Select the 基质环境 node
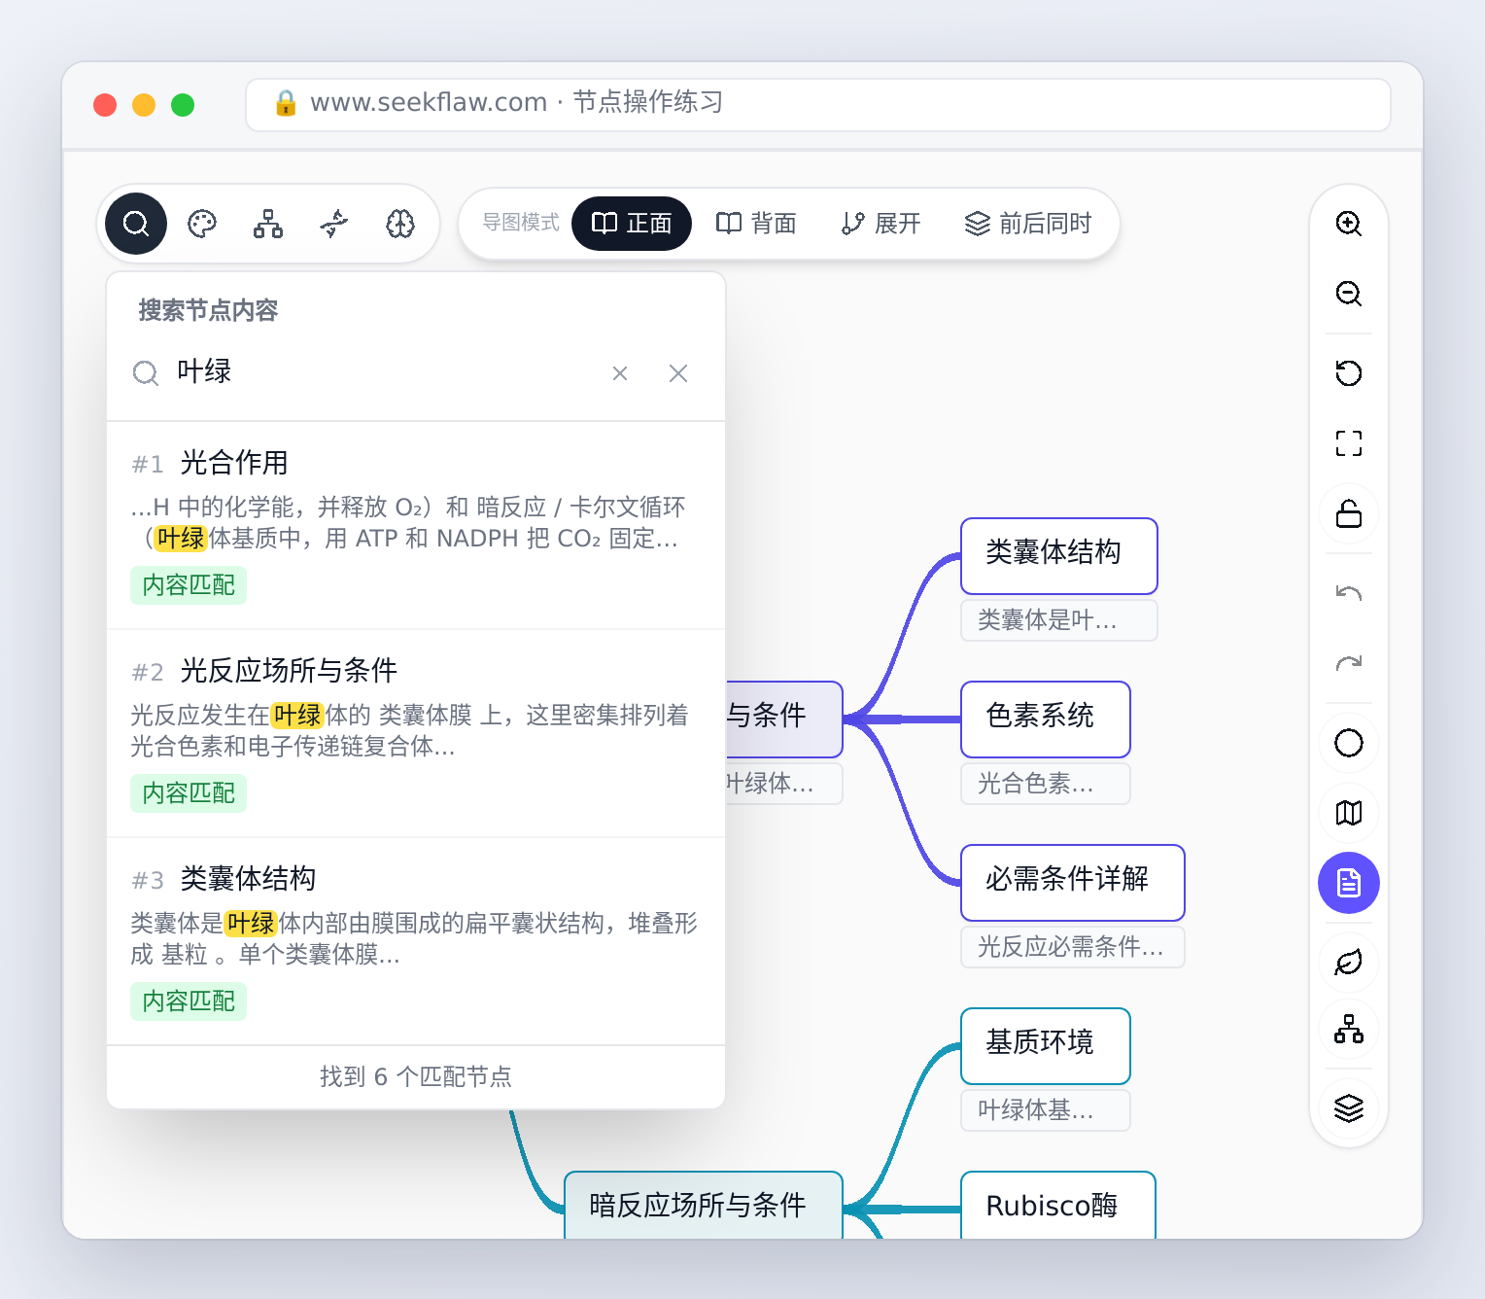 point(1046,1046)
